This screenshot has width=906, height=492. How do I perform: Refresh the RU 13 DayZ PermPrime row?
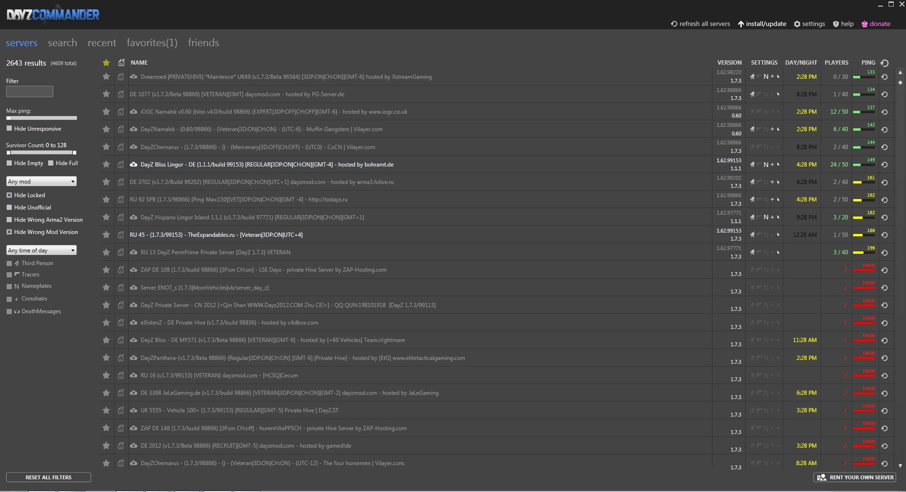point(885,252)
